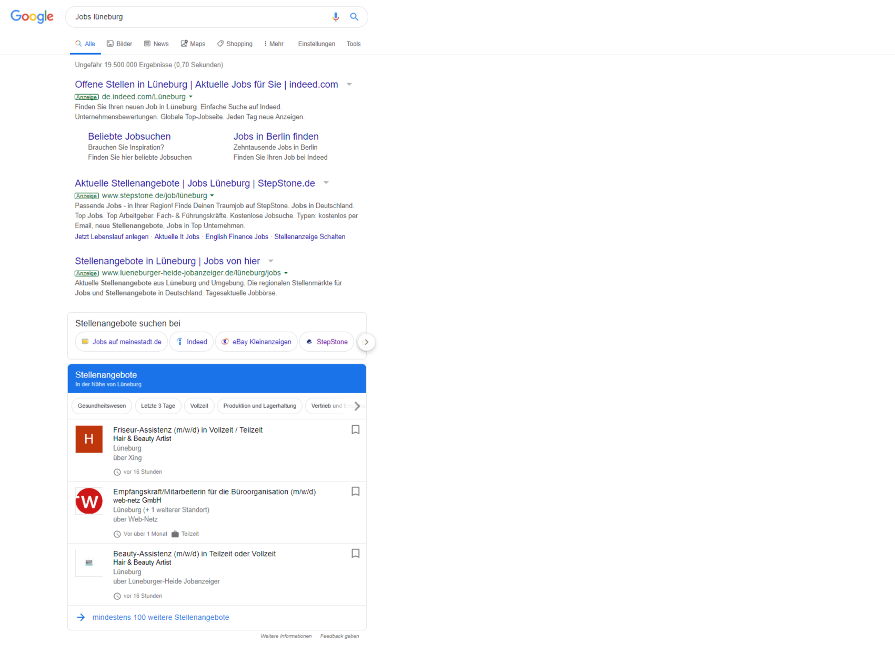Viewport: 895px width, 645px height.
Task: Filter by Produktion und Lagerhaltung
Action: coord(260,406)
